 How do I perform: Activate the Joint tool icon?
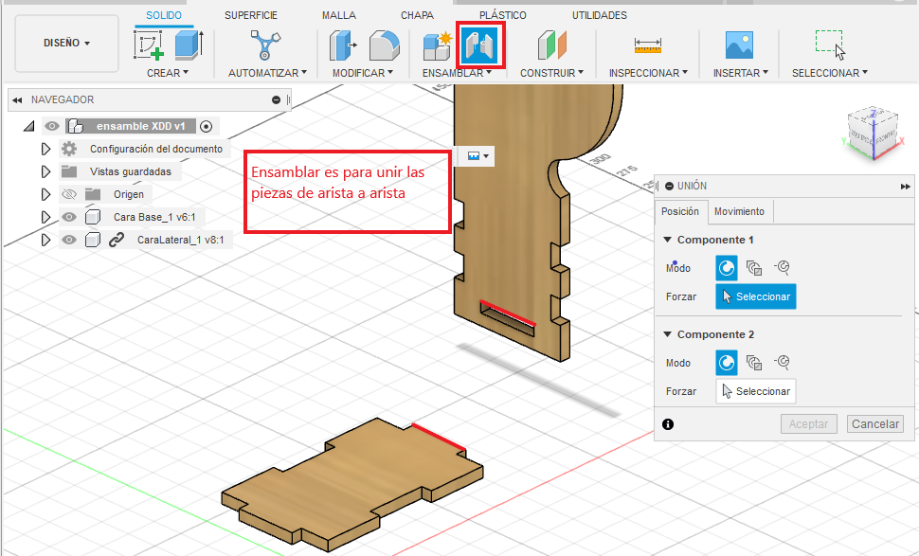click(x=480, y=45)
